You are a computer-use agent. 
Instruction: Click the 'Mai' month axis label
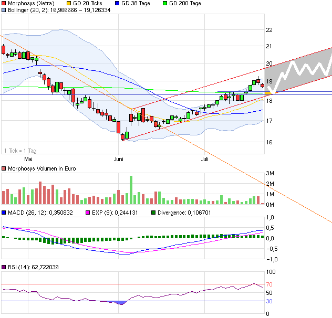pos(28,159)
